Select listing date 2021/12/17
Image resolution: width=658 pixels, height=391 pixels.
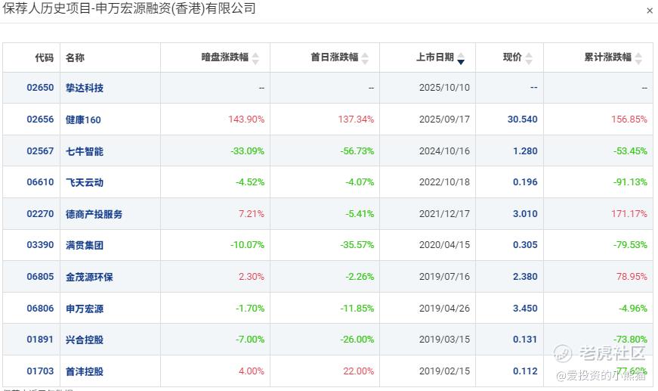point(444,214)
